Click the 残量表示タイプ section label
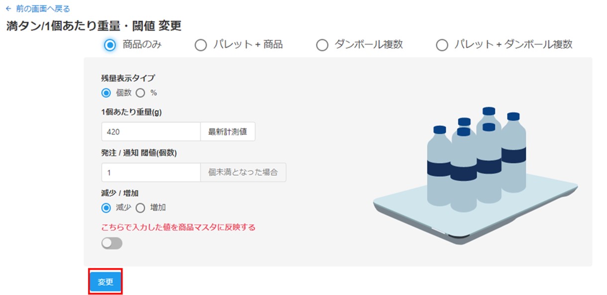Screen dimensions: 607x295 pyautogui.click(x=128, y=77)
